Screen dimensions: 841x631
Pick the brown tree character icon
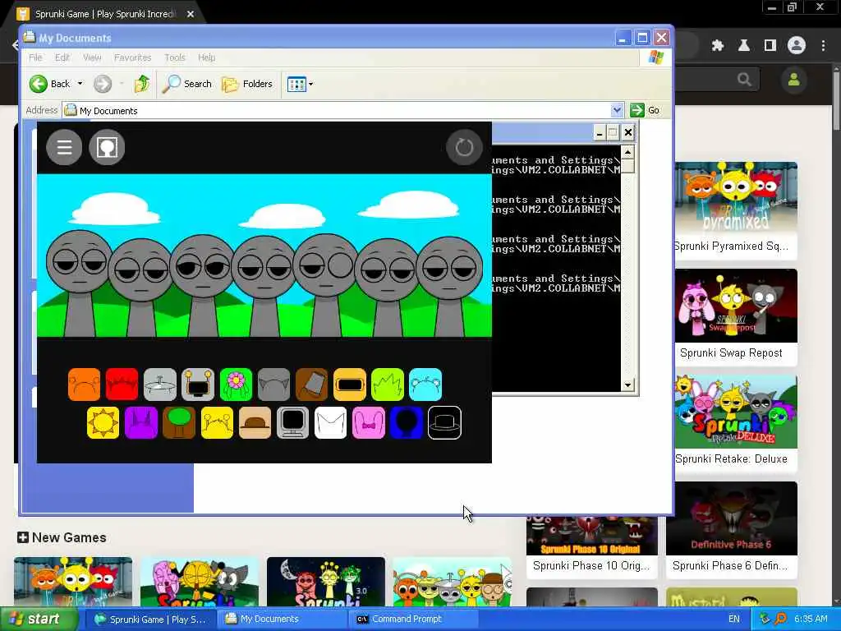(178, 423)
